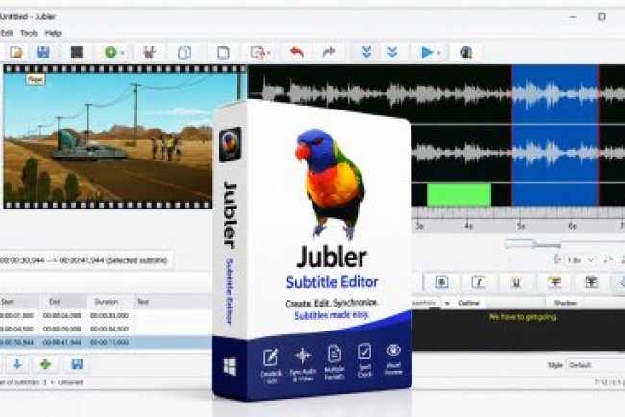This screenshot has height=417, width=625.
Task: Select subtitle row with duration 00:00:04,500
Action: point(107,329)
